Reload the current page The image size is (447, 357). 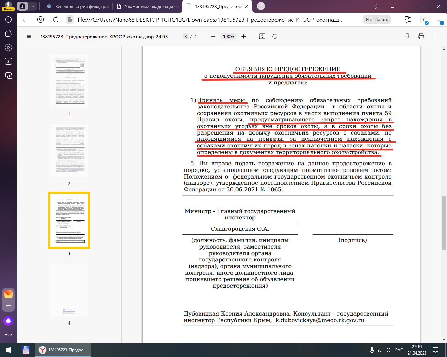click(56, 20)
